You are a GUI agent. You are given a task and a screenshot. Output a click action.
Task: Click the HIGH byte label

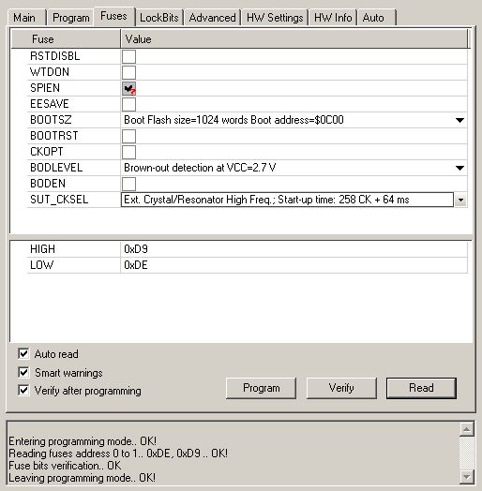(x=42, y=249)
